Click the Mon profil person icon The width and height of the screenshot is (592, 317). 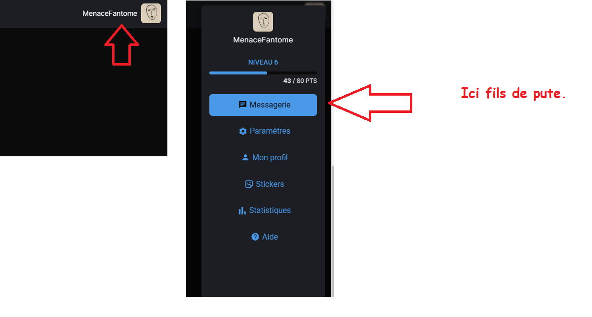(245, 158)
